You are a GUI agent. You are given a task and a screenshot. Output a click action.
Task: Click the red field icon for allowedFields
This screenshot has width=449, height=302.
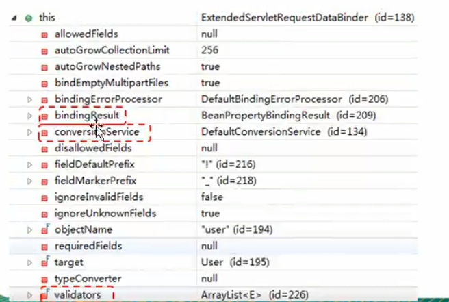coord(44,35)
